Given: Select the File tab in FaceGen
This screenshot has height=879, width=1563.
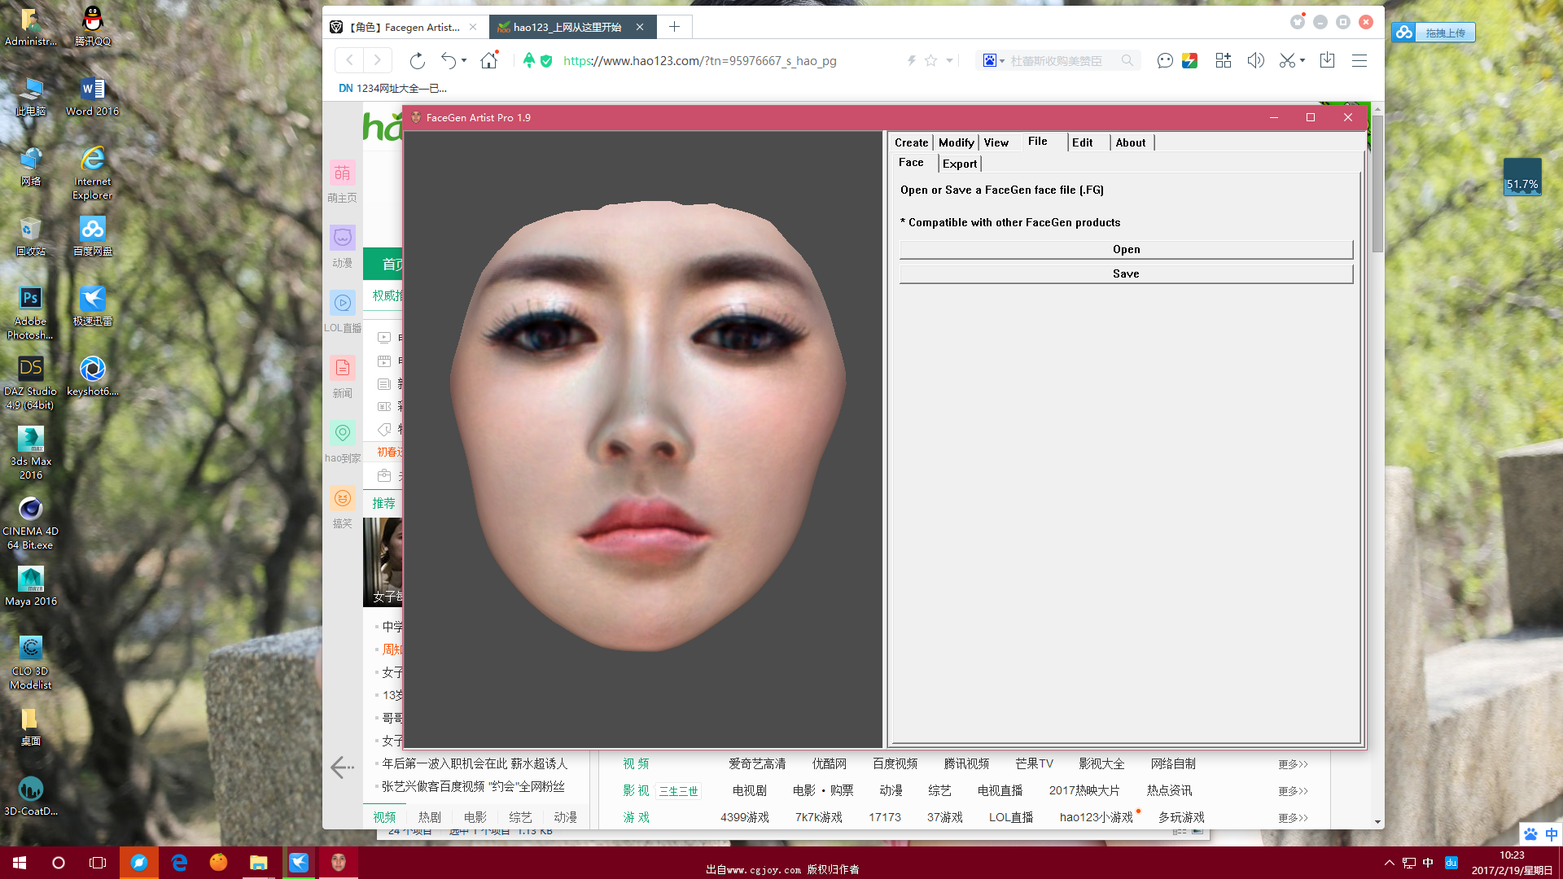Looking at the screenshot, I should click(x=1037, y=142).
